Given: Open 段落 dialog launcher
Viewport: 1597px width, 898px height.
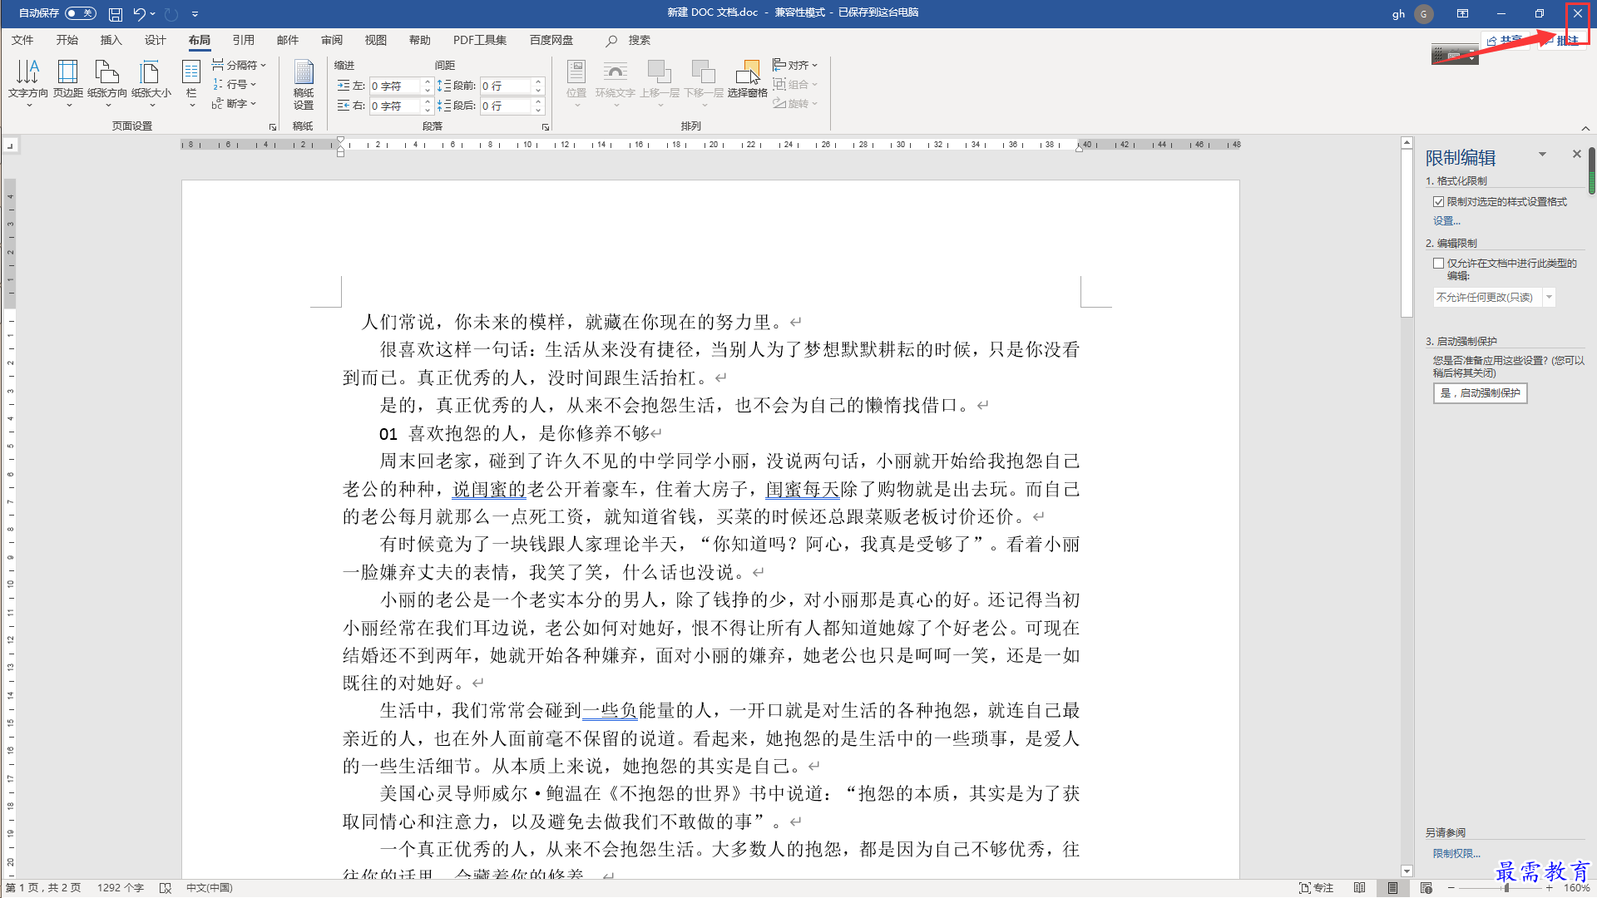Looking at the screenshot, I should coord(546,127).
